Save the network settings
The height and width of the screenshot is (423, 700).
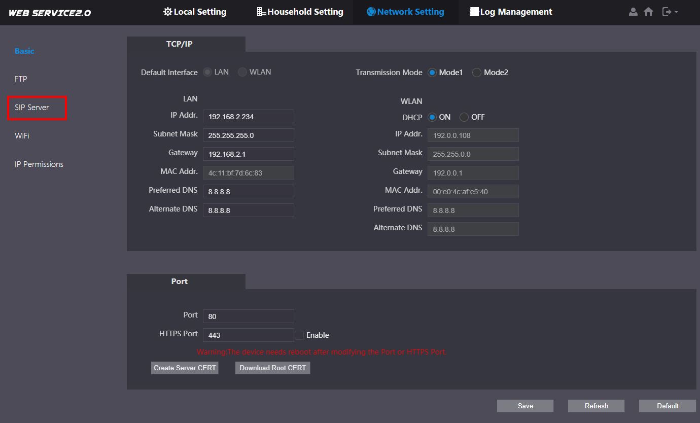click(x=525, y=406)
